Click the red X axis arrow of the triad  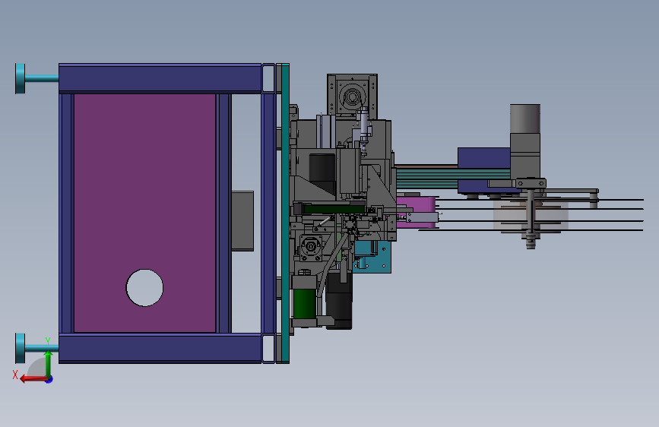33,379
